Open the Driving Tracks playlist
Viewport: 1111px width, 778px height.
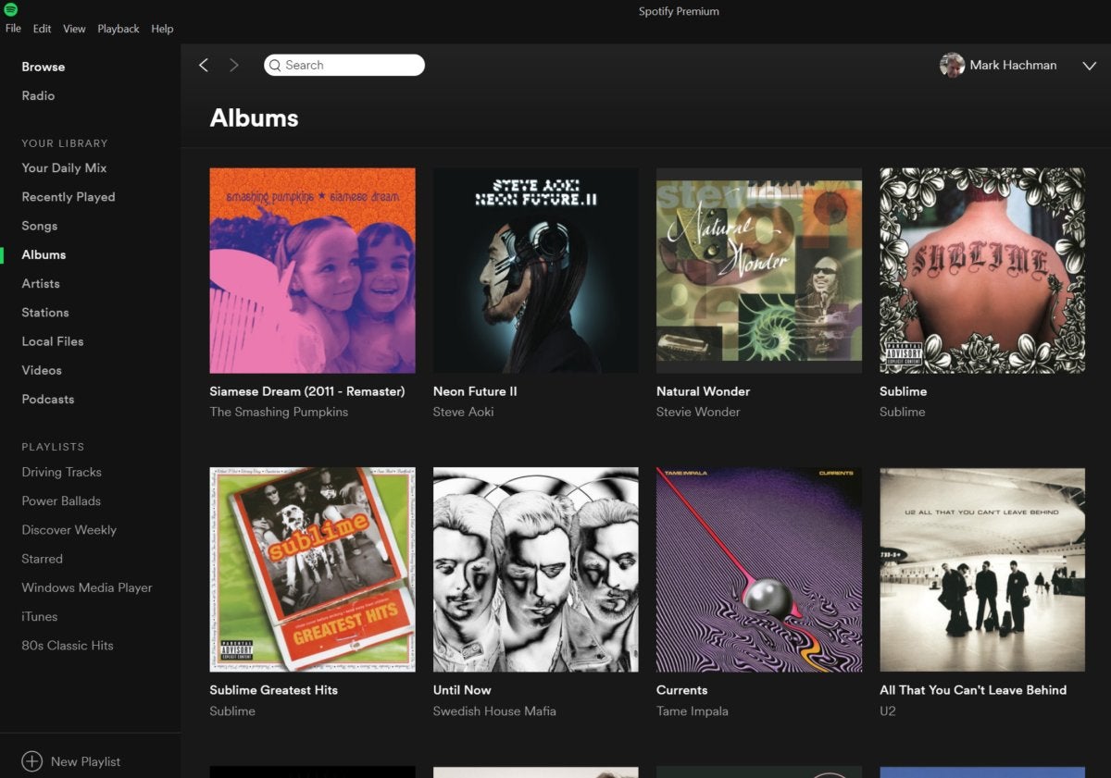click(62, 472)
